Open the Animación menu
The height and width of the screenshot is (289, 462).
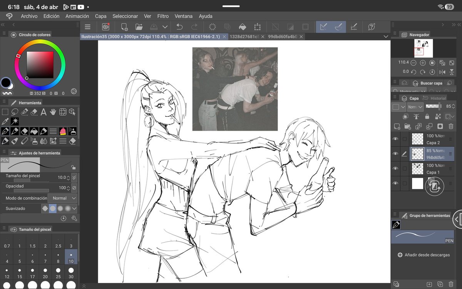pos(77,16)
